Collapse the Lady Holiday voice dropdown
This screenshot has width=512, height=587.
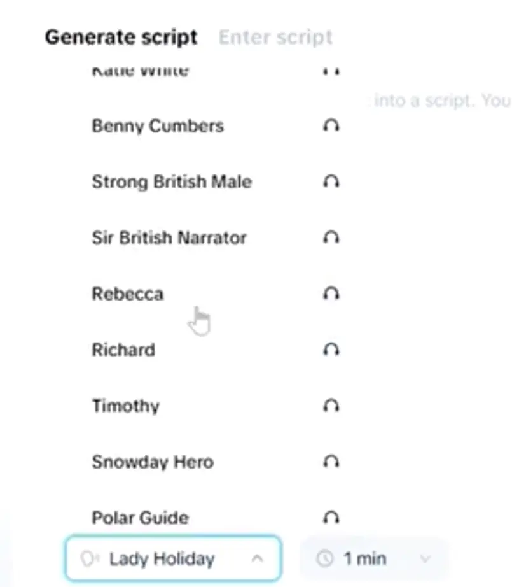pyautogui.click(x=172, y=559)
